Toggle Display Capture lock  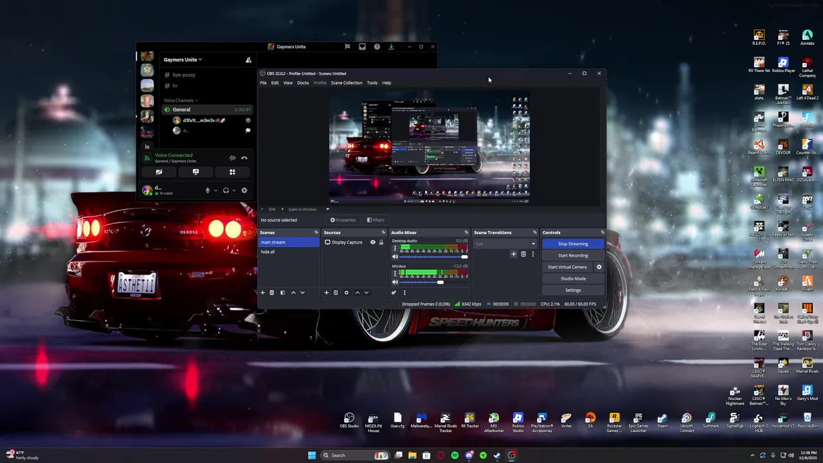pos(381,242)
